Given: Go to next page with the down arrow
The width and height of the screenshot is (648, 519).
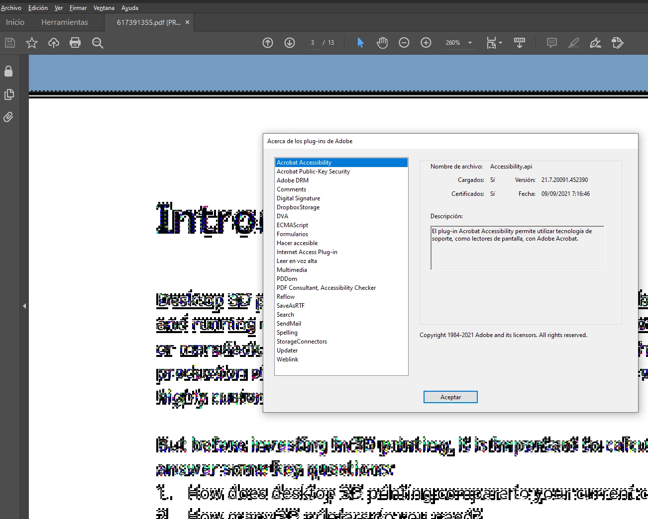Looking at the screenshot, I should click(290, 43).
